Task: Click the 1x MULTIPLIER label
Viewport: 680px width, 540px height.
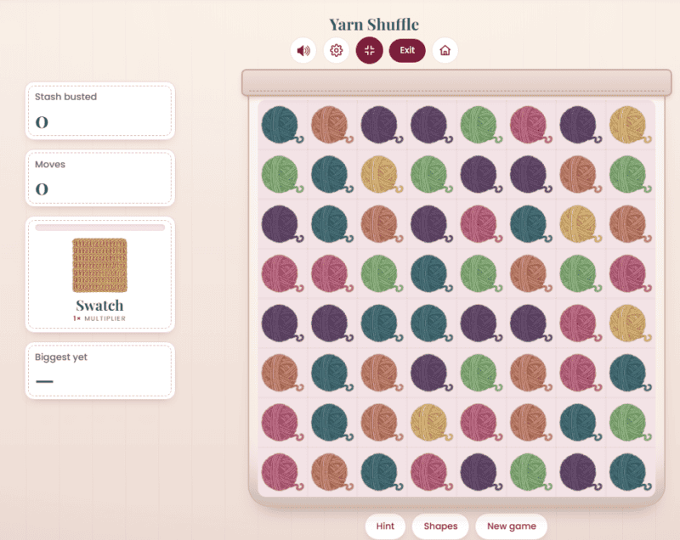Action: pos(99,318)
